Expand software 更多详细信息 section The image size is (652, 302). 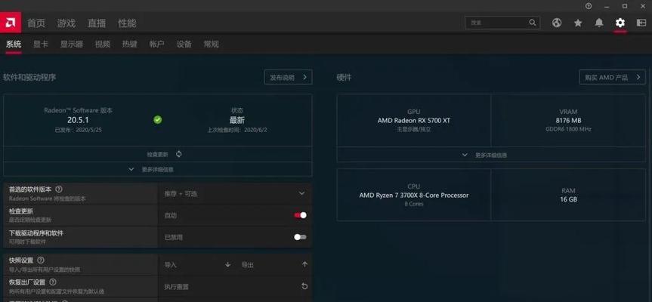coord(158,169)
